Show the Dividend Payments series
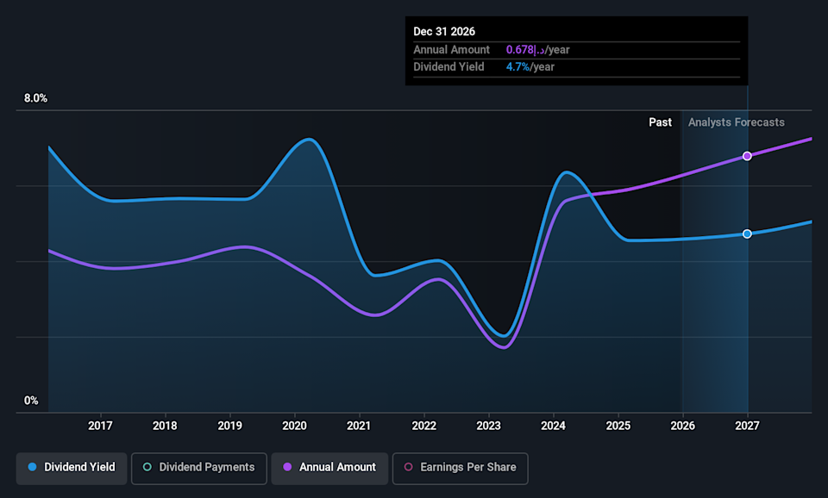This screenshot has width=828, height=498. point(206,467)
